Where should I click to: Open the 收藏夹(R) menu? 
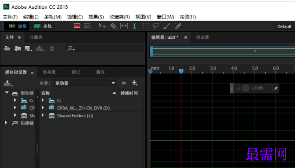[120, 17]
